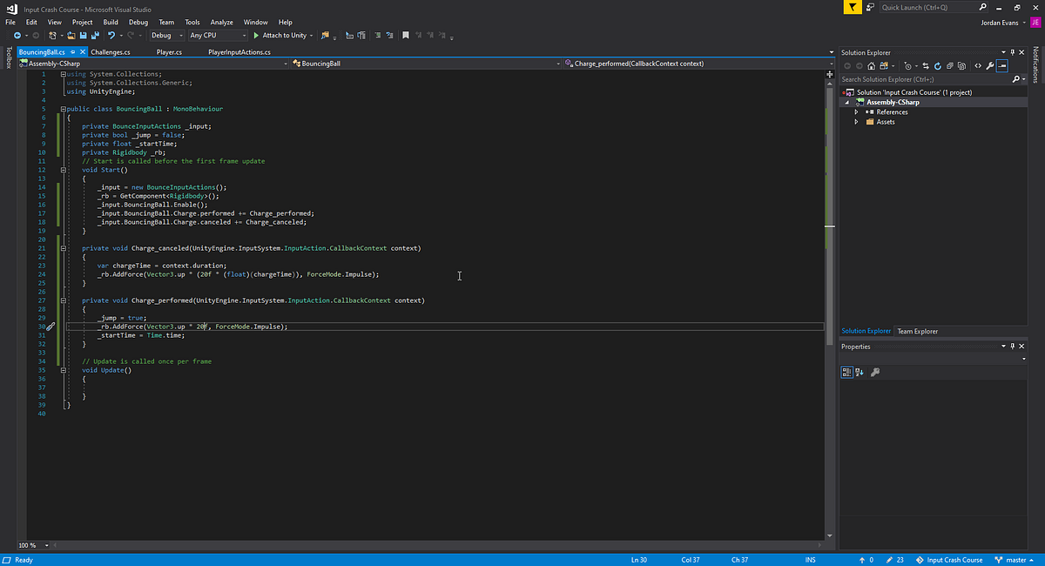The image size is (1045, 566).
Task: Pin the Solution Explorer panel
Action: 1012,52
